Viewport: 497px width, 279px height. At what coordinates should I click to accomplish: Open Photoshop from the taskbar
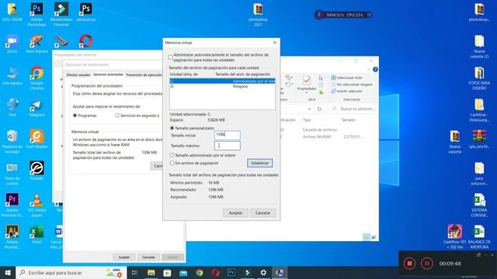[231, 273]
